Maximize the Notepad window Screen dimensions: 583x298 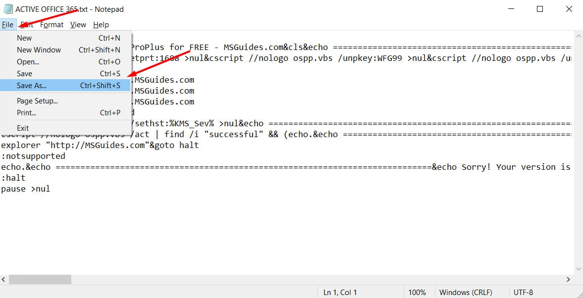540,9
